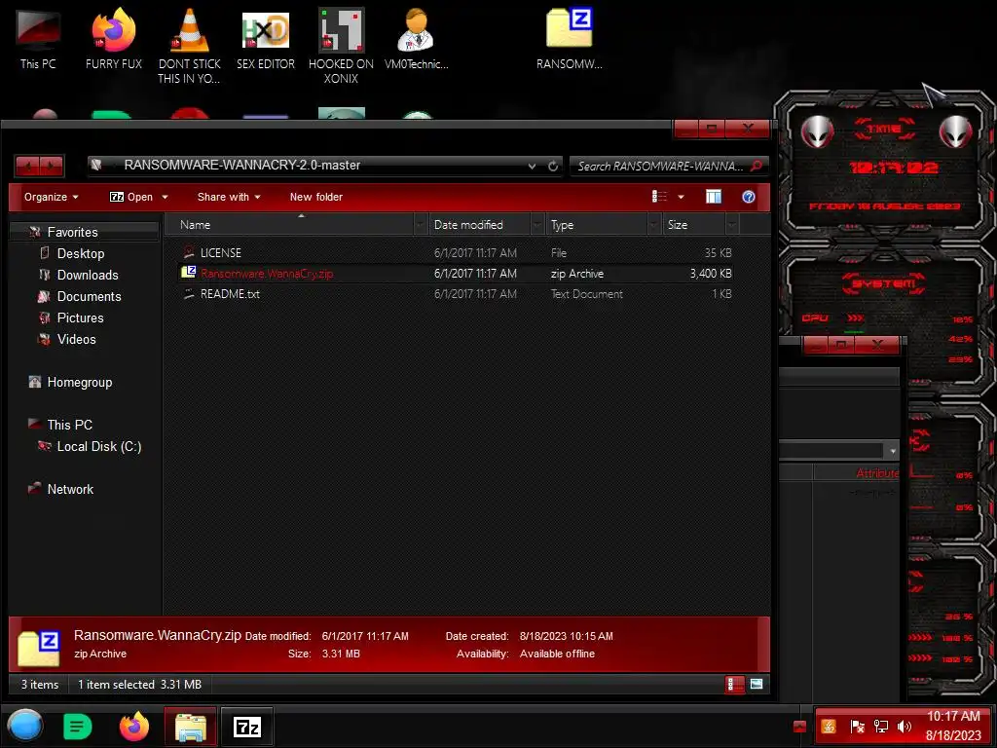Screen dimensions: 997x748
Task: Open RANSOMW... zip on desktop
Action: (x=569, y=39)
